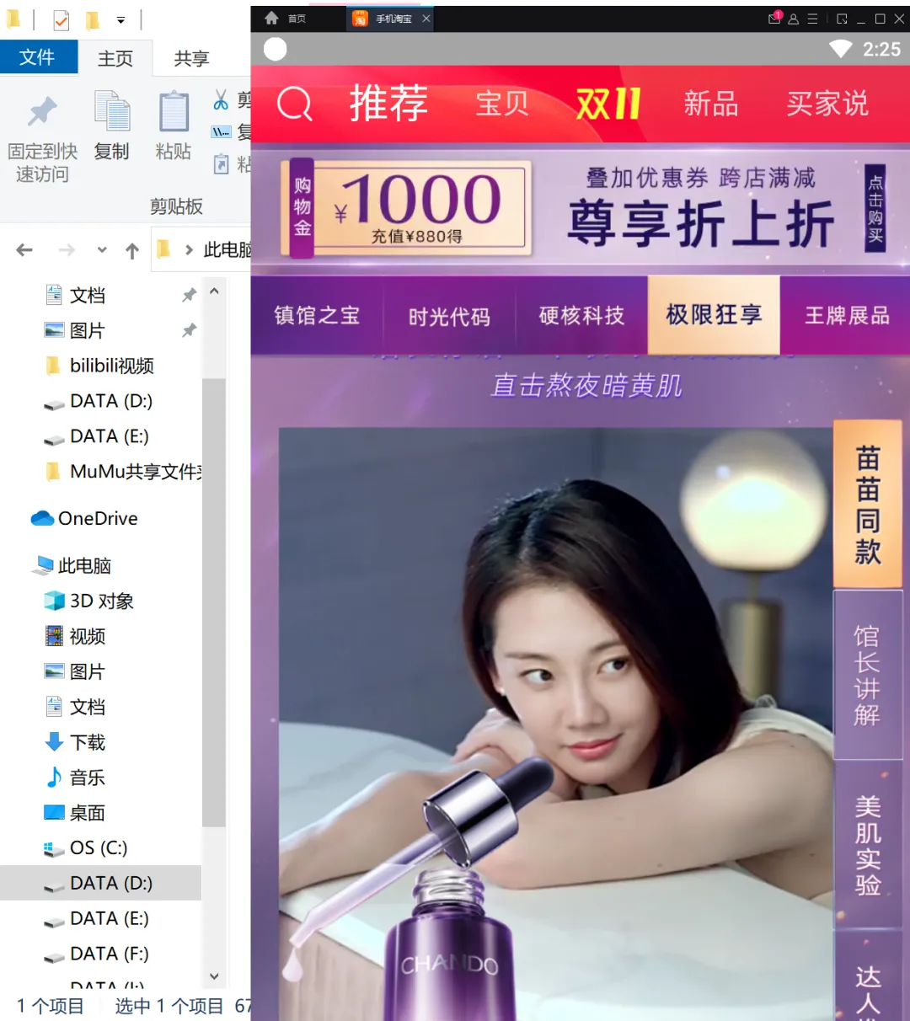Image resolution: width=910 pixels, height=1021 pixels.
Task: Select DATA (F:) drive
Action: click(x=96, y=954)
